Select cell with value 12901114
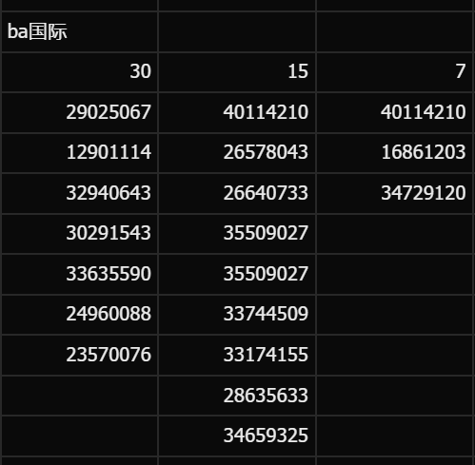This screenshot has height=465, width=475. pyautogui.click(x=80, y=153)
